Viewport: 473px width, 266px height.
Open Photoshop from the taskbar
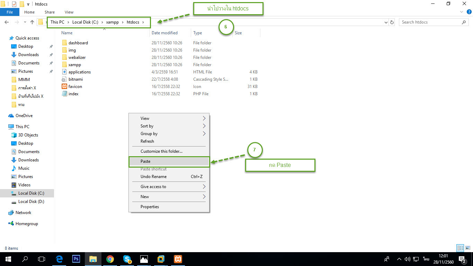click(76, 259)
